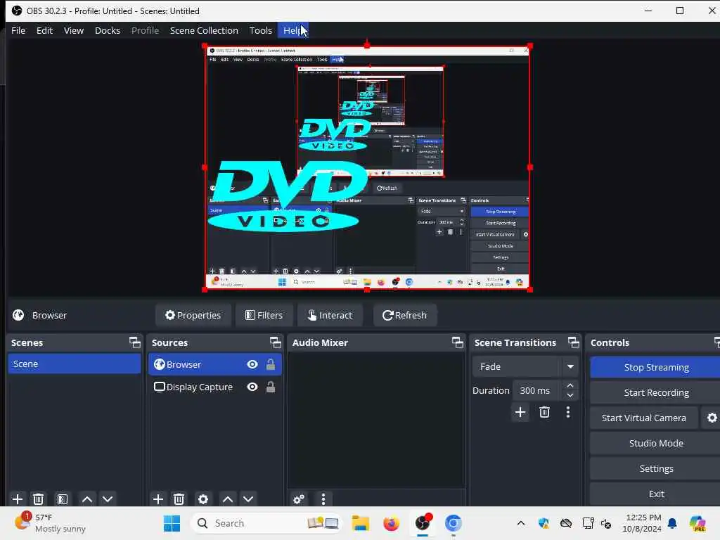Open source Properties
This screenshot has height=540, width=720.
[193, 316]
